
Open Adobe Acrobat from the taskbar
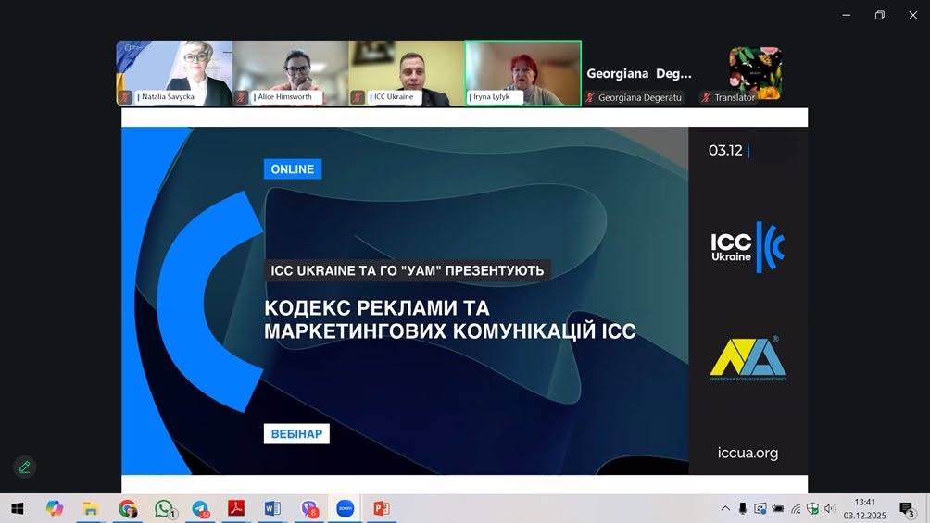point(236,508)
